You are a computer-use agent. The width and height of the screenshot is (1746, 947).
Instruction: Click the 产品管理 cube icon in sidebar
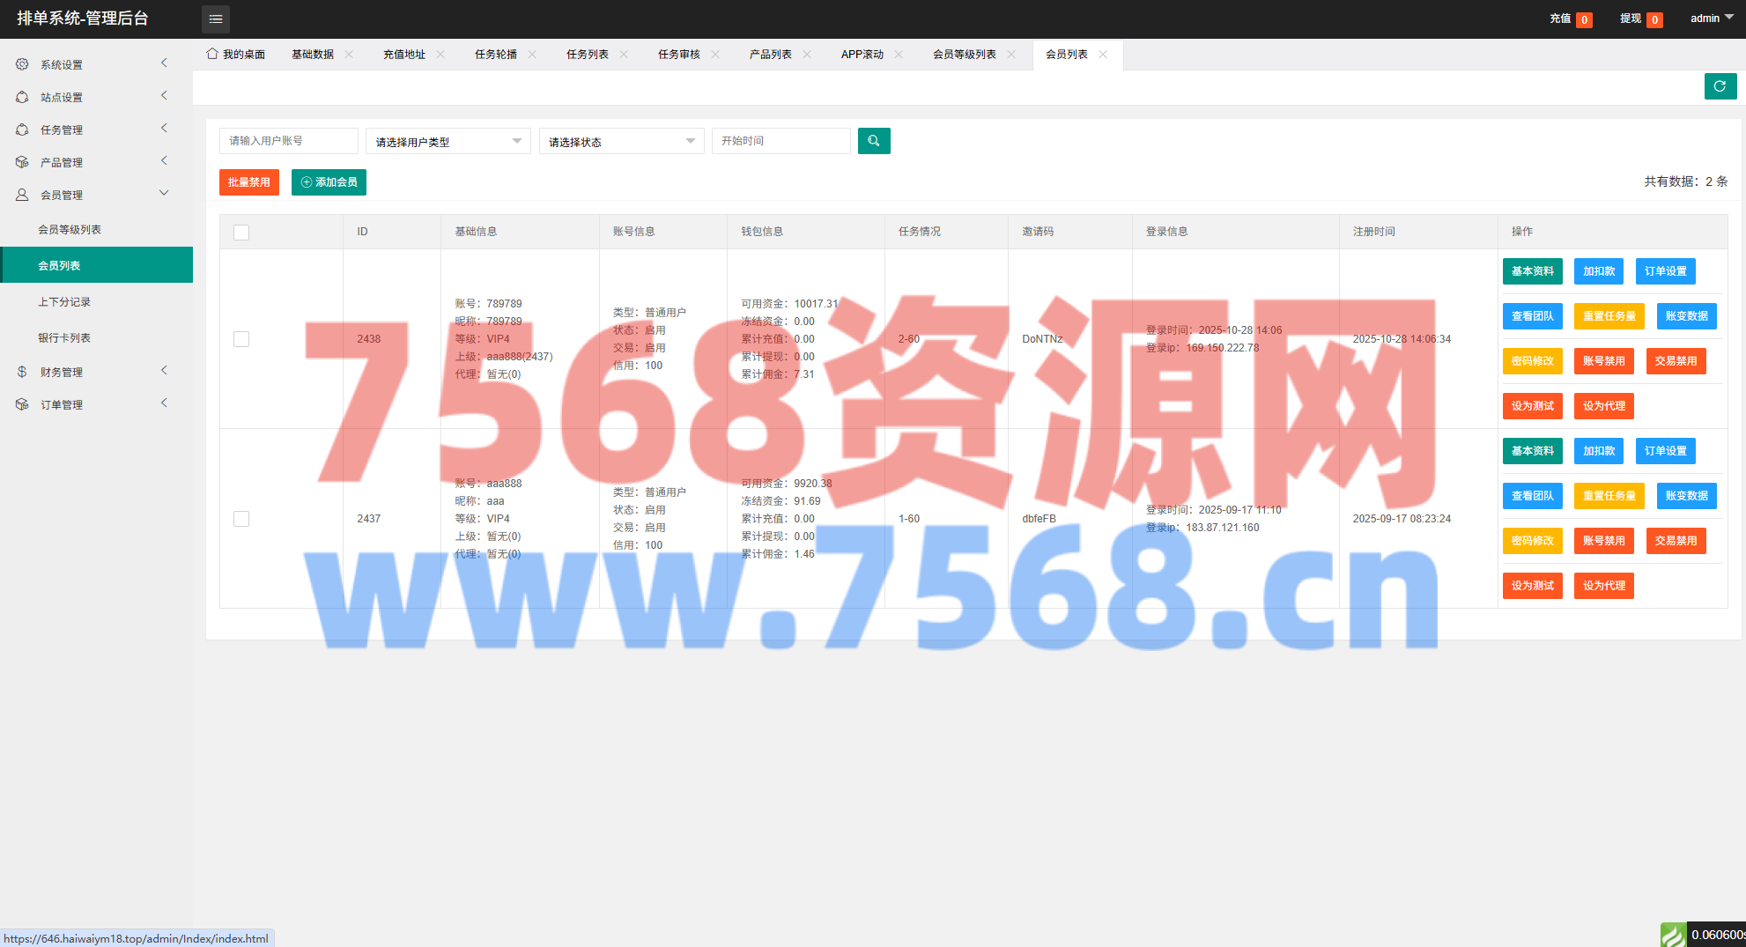coord(22,162)
